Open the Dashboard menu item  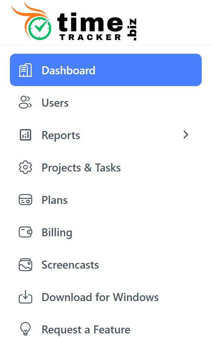106,70
